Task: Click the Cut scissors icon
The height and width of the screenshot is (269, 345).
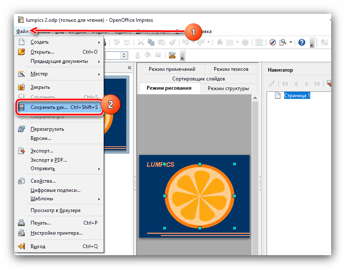Action: click(x=141, y=42)
